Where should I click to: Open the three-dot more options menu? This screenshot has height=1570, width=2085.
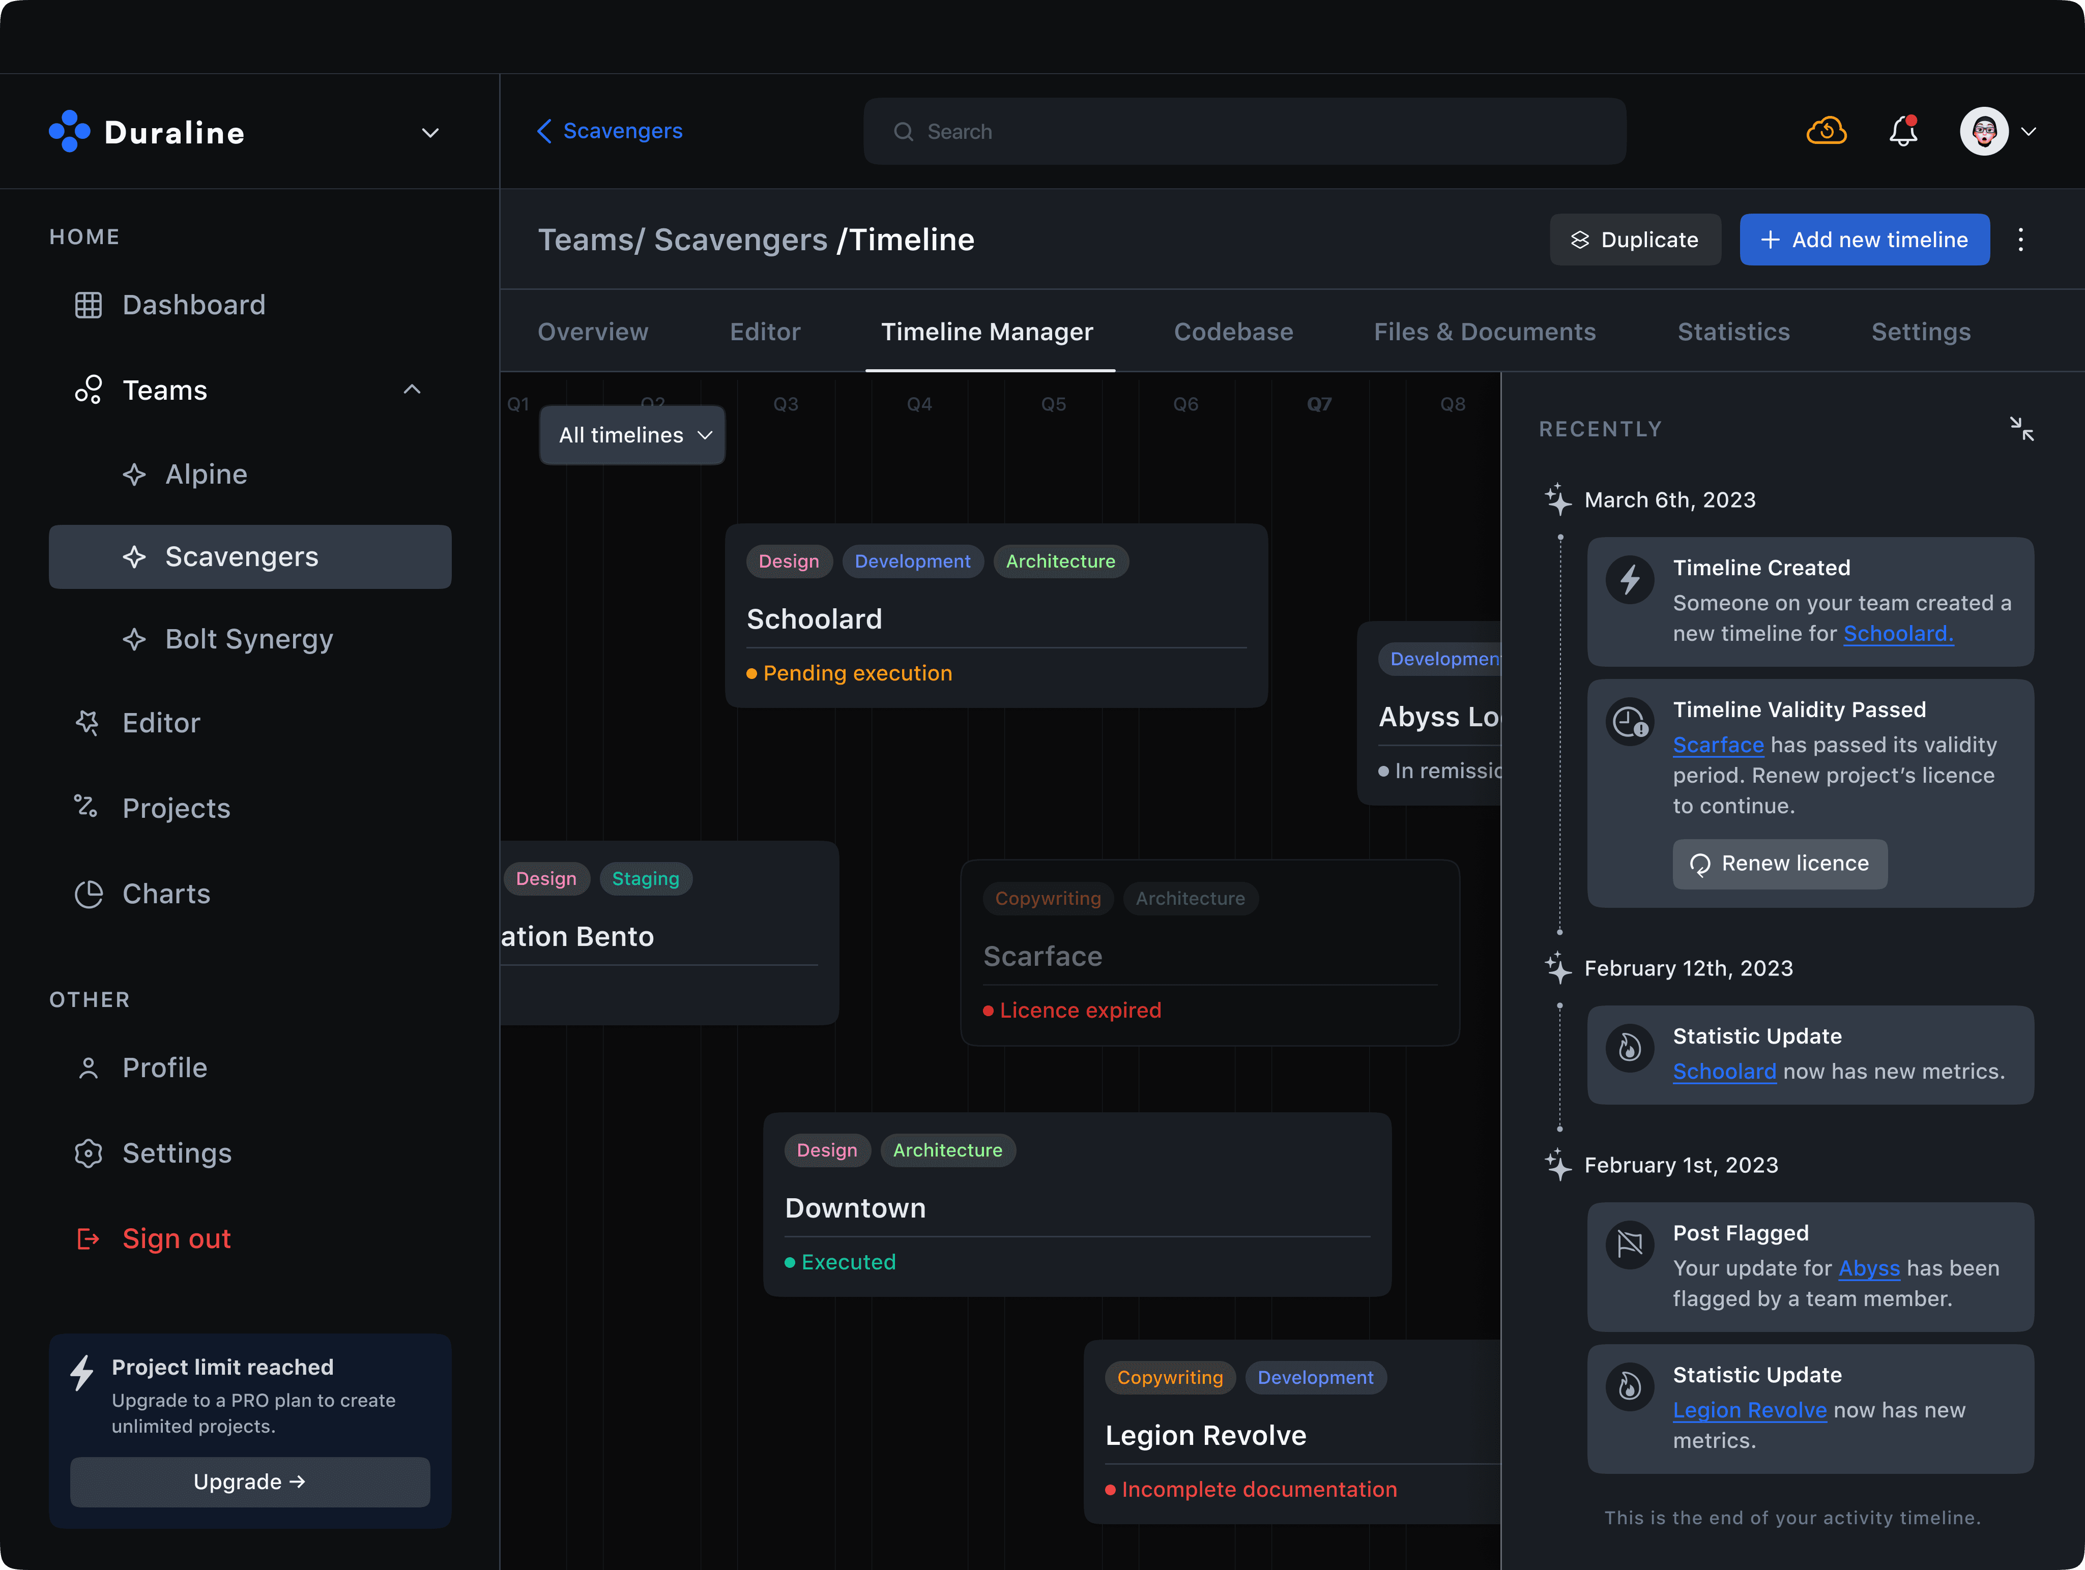coord(2020,240)
